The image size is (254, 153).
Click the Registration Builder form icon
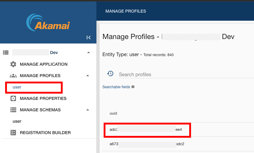click(13, 133)
